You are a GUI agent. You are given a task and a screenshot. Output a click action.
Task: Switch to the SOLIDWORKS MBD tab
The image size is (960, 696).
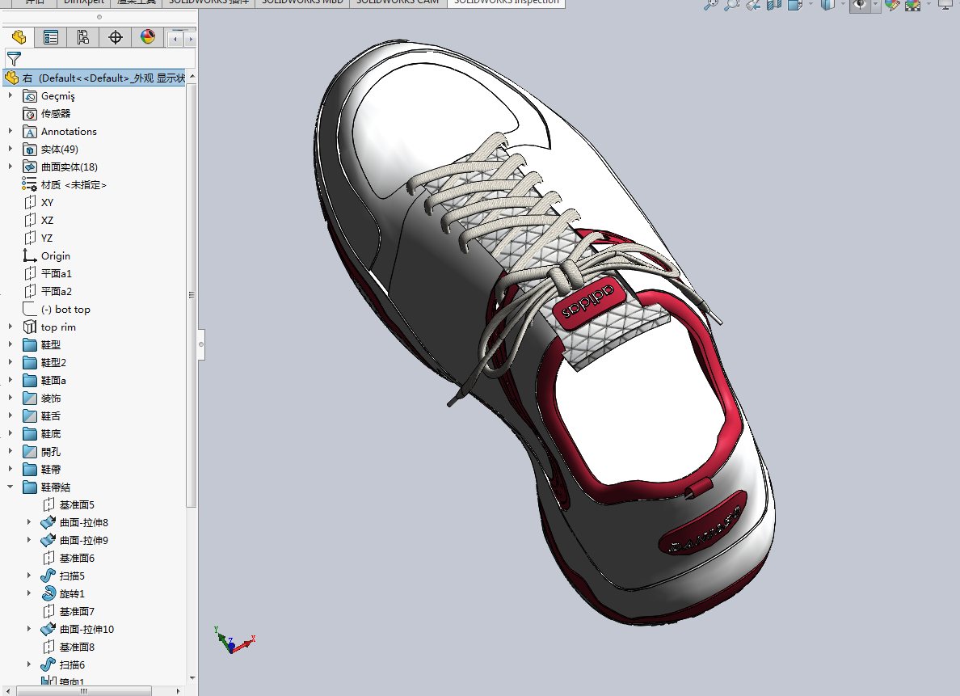pos(302,2)
